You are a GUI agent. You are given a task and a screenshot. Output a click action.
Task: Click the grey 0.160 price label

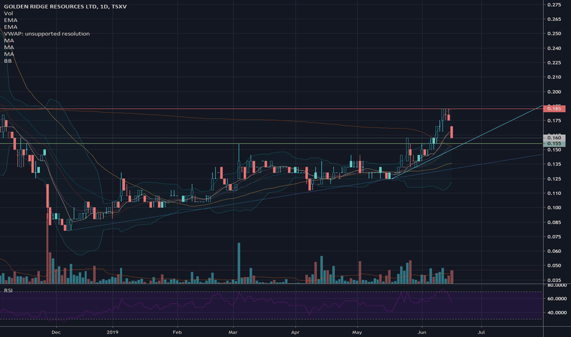point(554,138)
